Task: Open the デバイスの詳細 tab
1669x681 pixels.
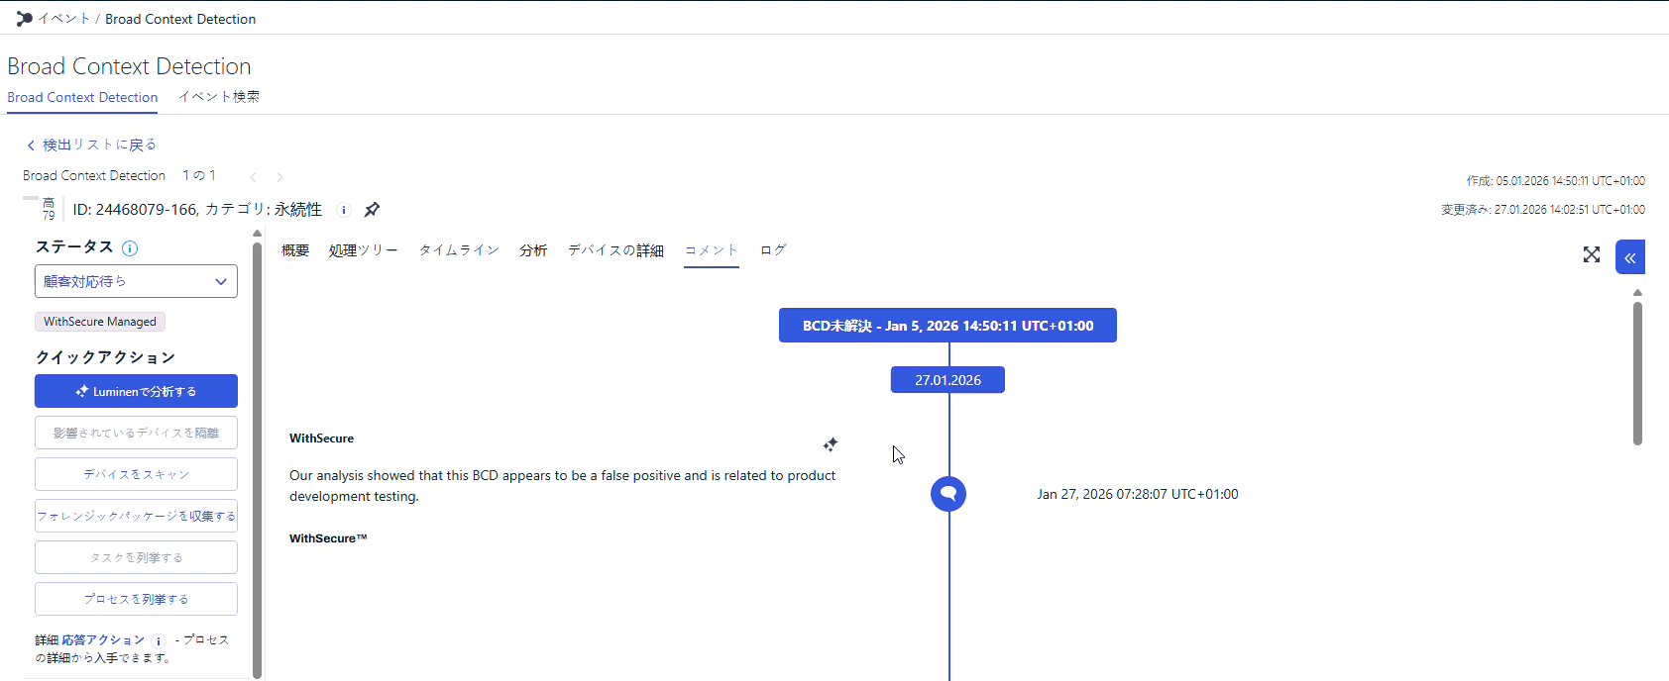Action: [x=615, y=250]
